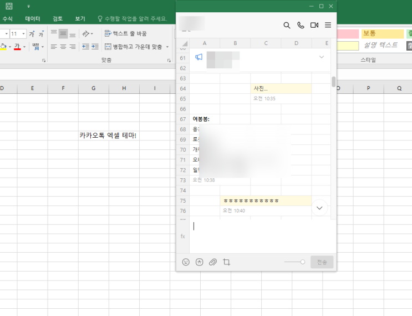Open 병합하고 가운데 맞춤 dropdown arrow
The width and height of the screenshot is (412, 316).
[x=167, y=47]
